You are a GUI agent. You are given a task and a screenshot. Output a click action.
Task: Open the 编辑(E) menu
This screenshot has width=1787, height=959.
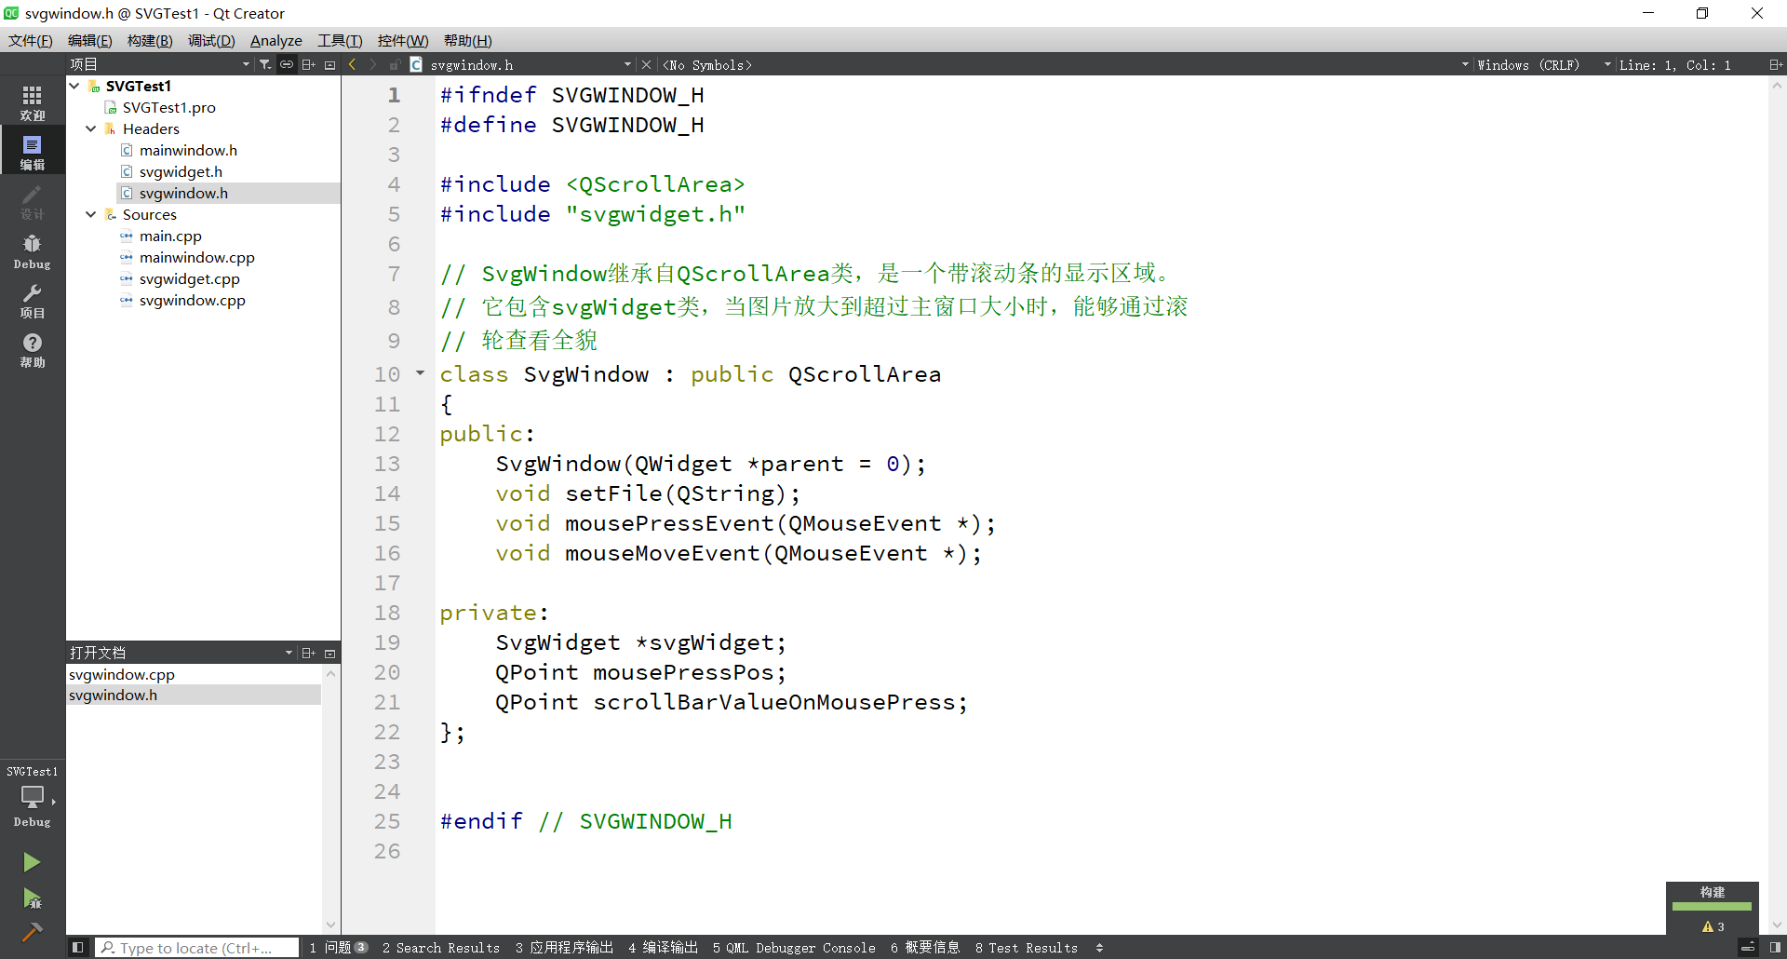coord(89,40)
